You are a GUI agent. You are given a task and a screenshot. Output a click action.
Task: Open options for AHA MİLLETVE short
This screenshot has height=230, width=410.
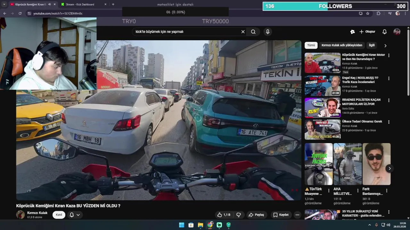coord(358,191)
